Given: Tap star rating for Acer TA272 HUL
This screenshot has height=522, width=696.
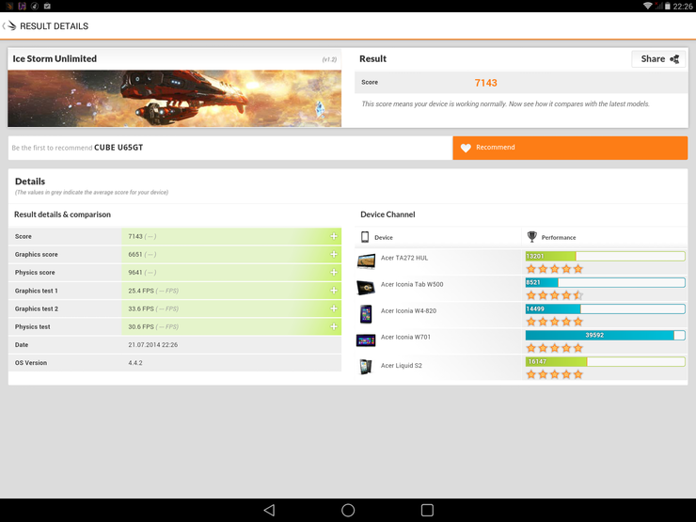Looking at the screenshot, I should pos(554,269).
